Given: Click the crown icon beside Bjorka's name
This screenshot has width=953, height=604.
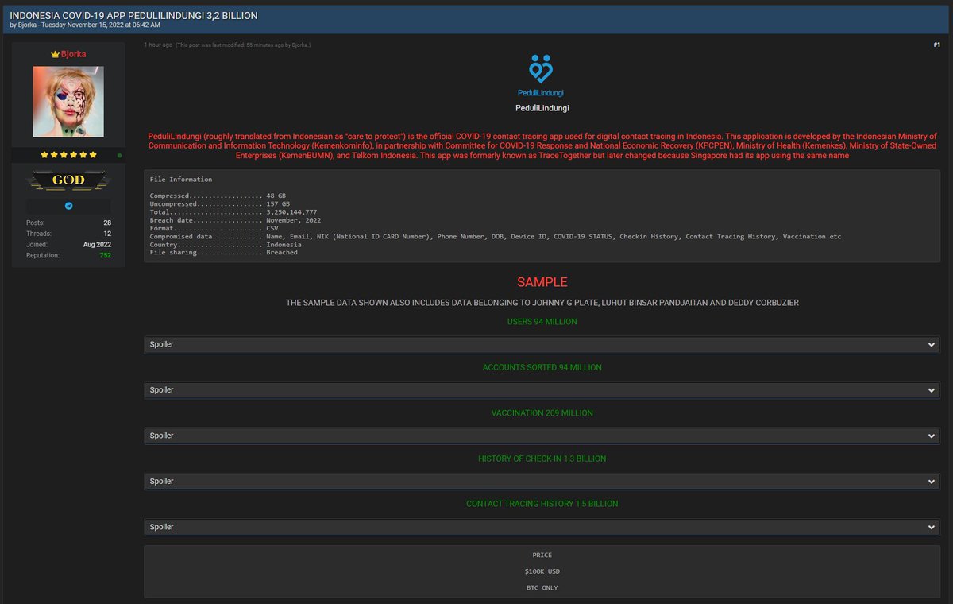Looking at the screenshot, I should coord(55,54).
